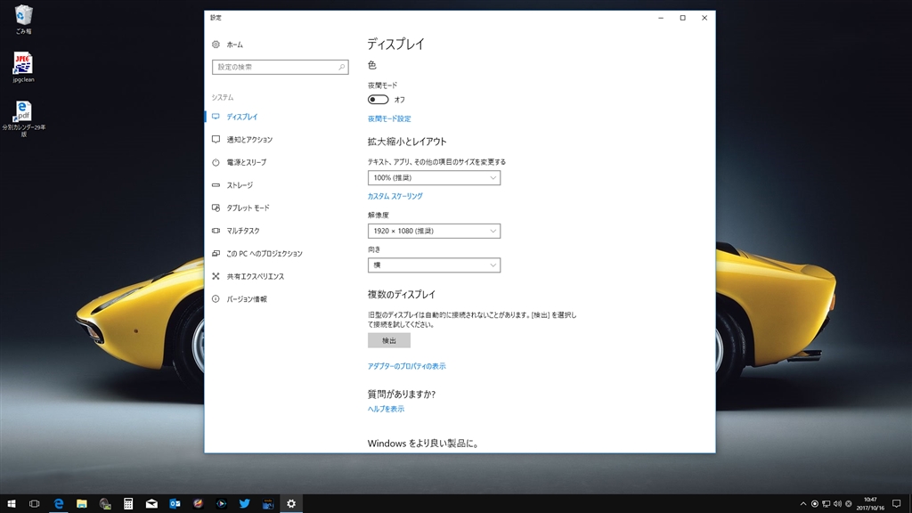The width and height of the screenshot is (912, 513).
Task: Open アダプターのプロパティの表示 link
Action: 406,366
